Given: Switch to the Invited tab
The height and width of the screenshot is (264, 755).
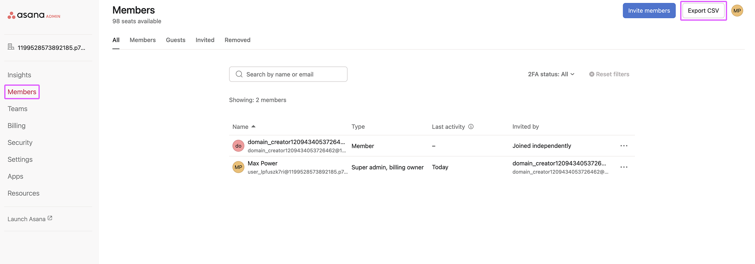Looking at the screenshot, I should pyautogui.click(x=205, y=40).
